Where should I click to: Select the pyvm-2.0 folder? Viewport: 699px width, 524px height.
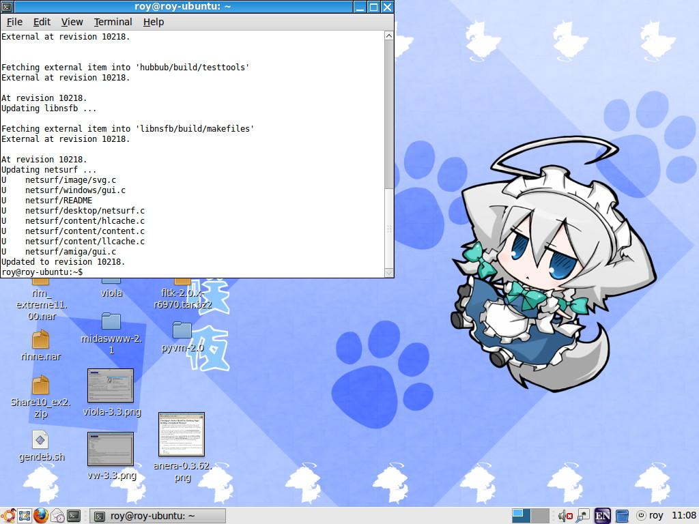(x=182, y=337)
